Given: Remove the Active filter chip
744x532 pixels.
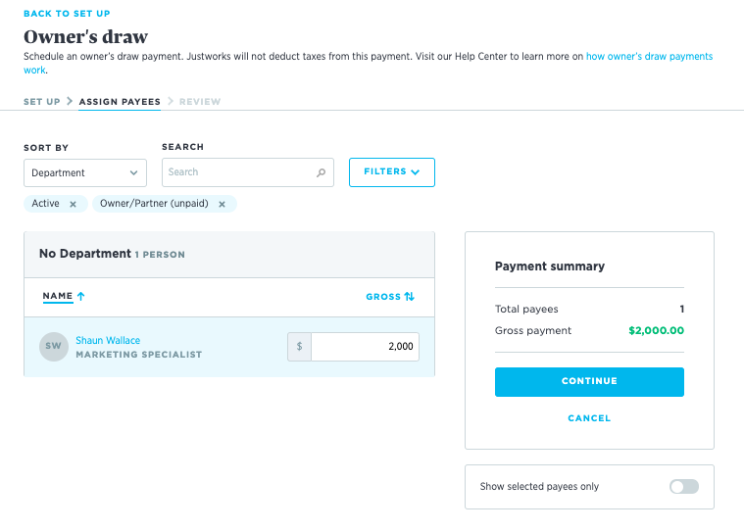Looking at the screenshot, I should 74,205.
